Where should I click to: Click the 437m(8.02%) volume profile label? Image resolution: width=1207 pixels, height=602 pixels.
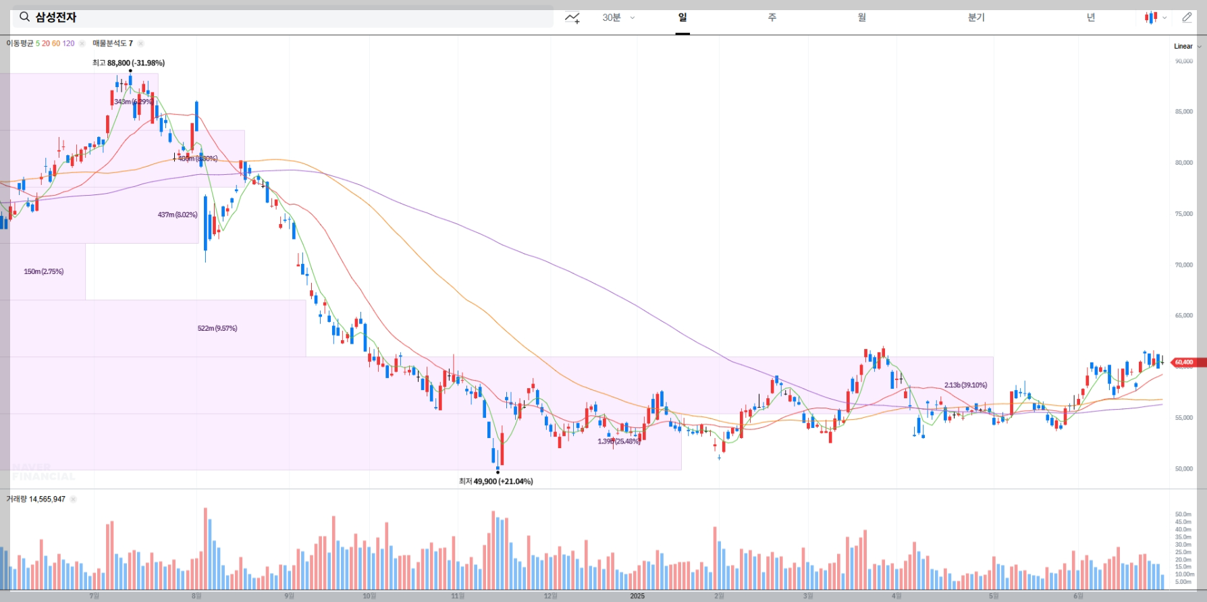click(178, 215)
